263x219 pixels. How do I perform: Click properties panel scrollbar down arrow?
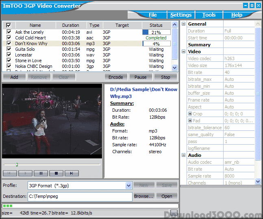click(x=258, y=182)
